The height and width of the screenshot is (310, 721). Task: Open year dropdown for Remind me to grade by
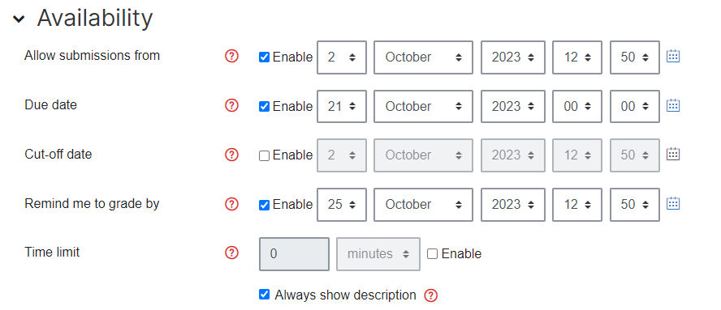513,204
